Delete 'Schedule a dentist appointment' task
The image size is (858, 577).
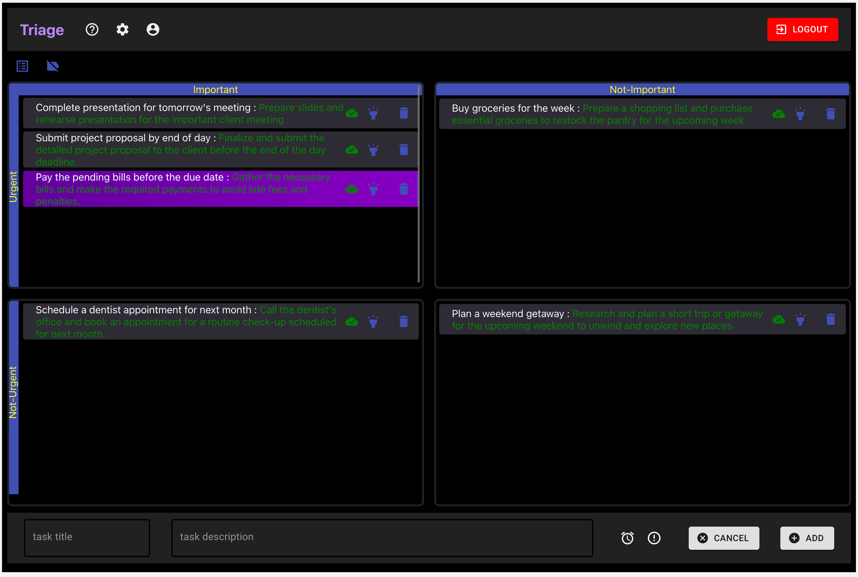coord(404,322)
